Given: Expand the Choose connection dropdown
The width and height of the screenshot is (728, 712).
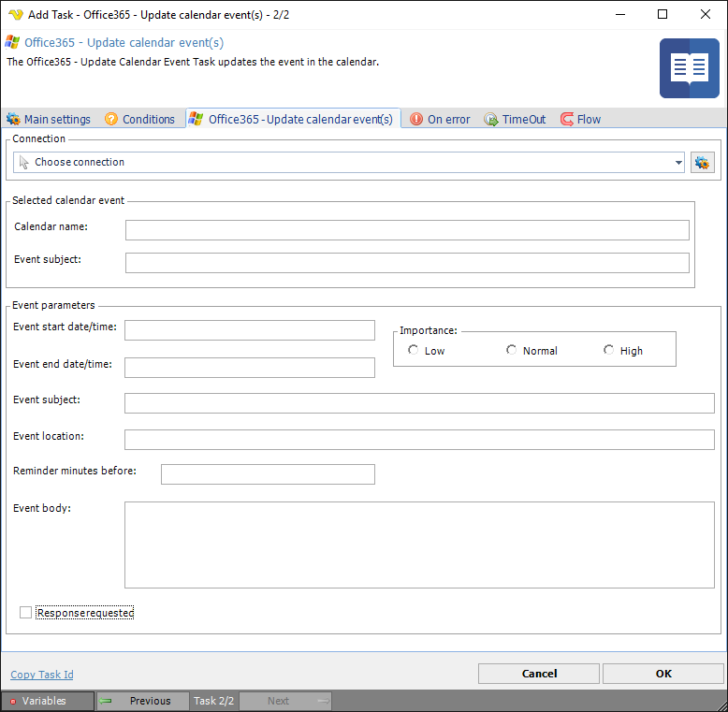Looking at the screenshot, I should point(678,163).
